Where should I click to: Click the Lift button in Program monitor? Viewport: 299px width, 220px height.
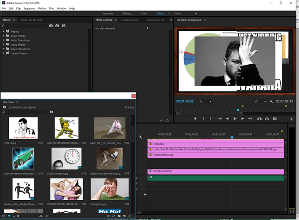(259, 119)
